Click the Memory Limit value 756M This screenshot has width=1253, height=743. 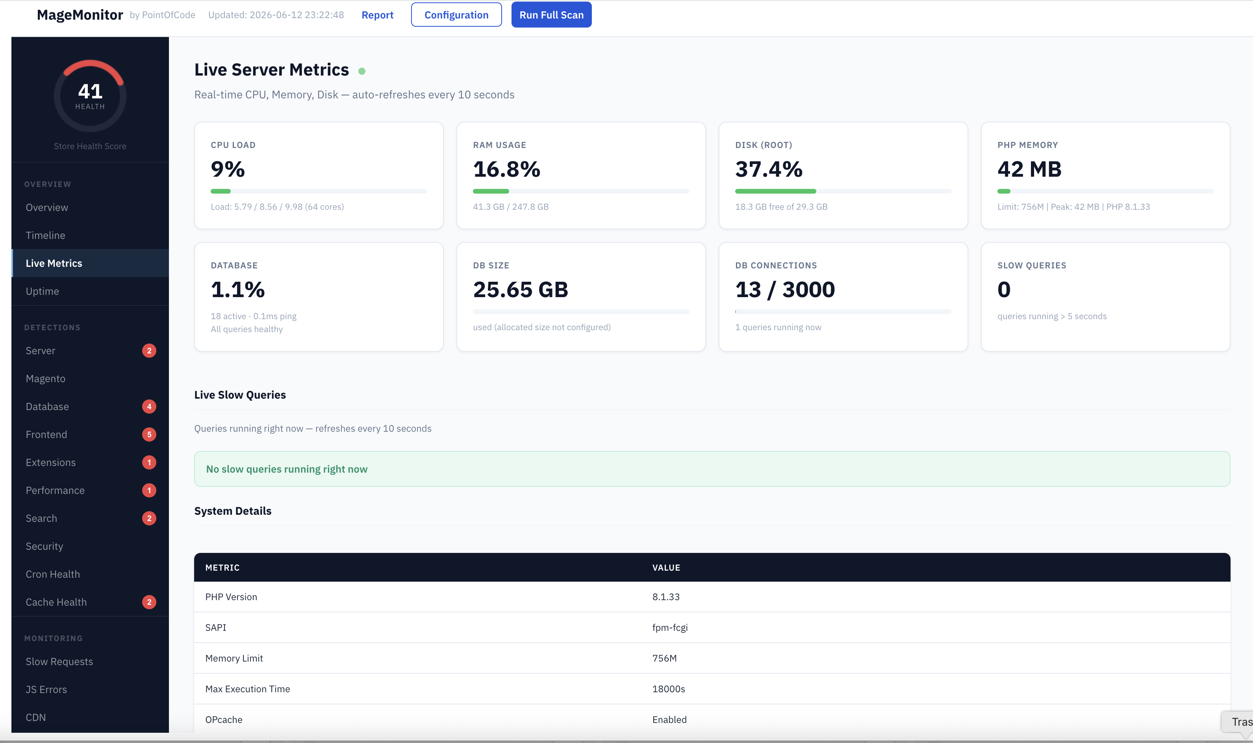click(x=664, y=658)
